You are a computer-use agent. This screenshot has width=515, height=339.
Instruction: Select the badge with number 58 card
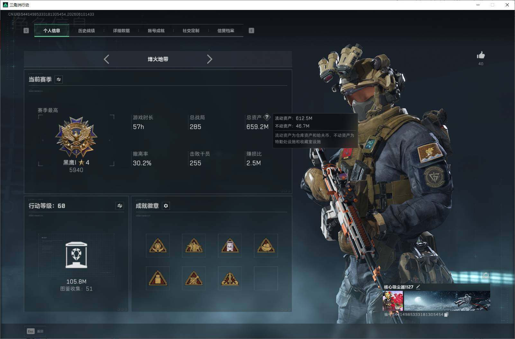click(x=230, y=246)
